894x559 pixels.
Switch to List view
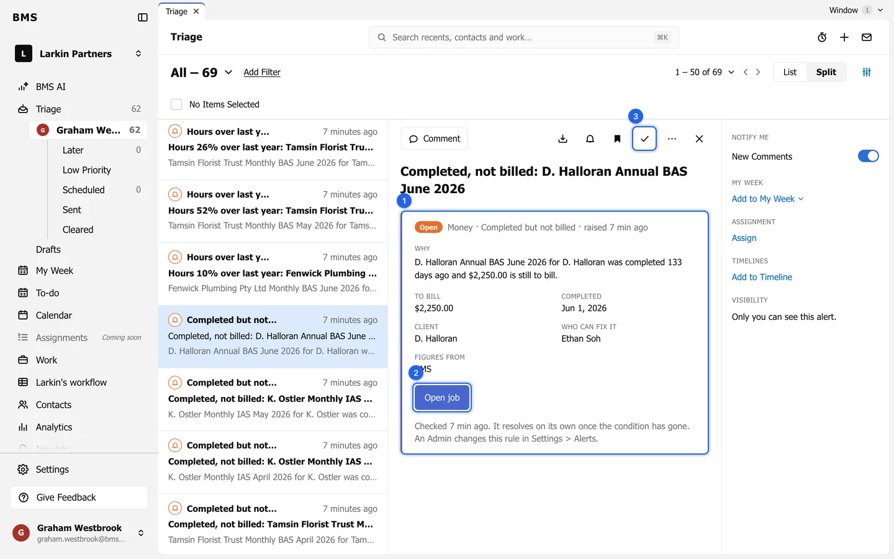point(790,72)
